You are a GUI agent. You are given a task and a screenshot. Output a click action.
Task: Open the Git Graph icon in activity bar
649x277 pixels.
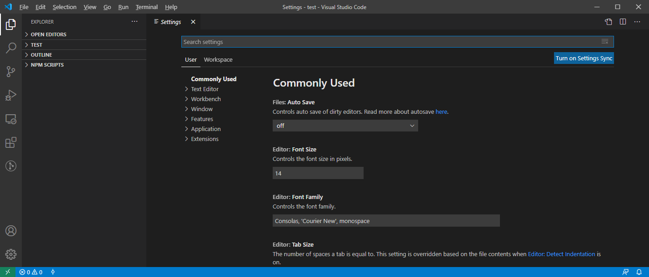[11, 166]
